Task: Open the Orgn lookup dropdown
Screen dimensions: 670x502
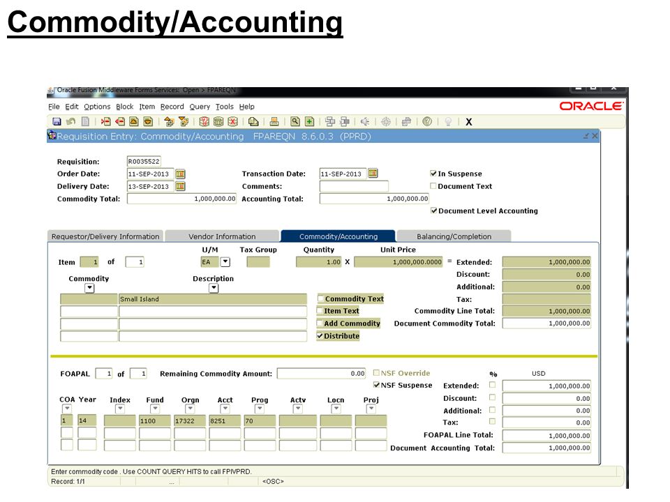Action: coord(190,409)
